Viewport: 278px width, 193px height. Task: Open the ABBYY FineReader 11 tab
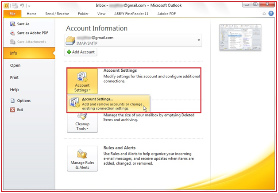tap(131, 14)
